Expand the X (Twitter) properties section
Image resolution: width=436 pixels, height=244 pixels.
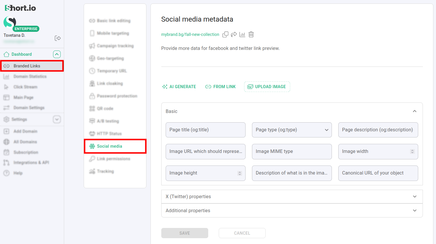pyautogui.click(x=414, y=196)
